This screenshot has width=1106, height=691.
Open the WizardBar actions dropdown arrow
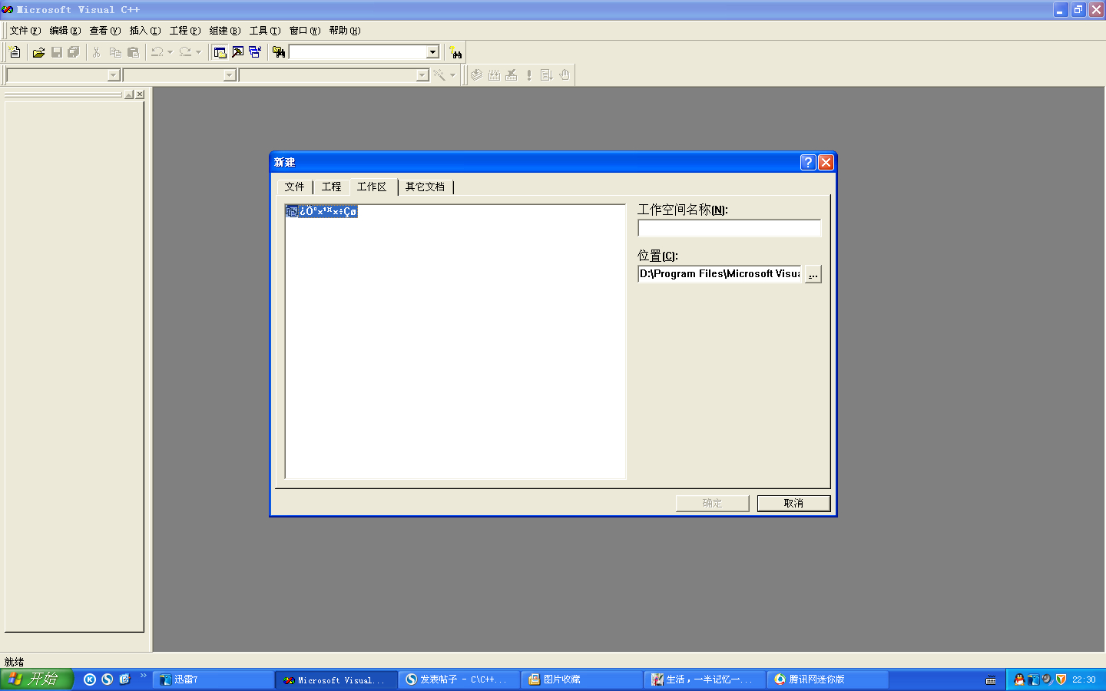452,74
